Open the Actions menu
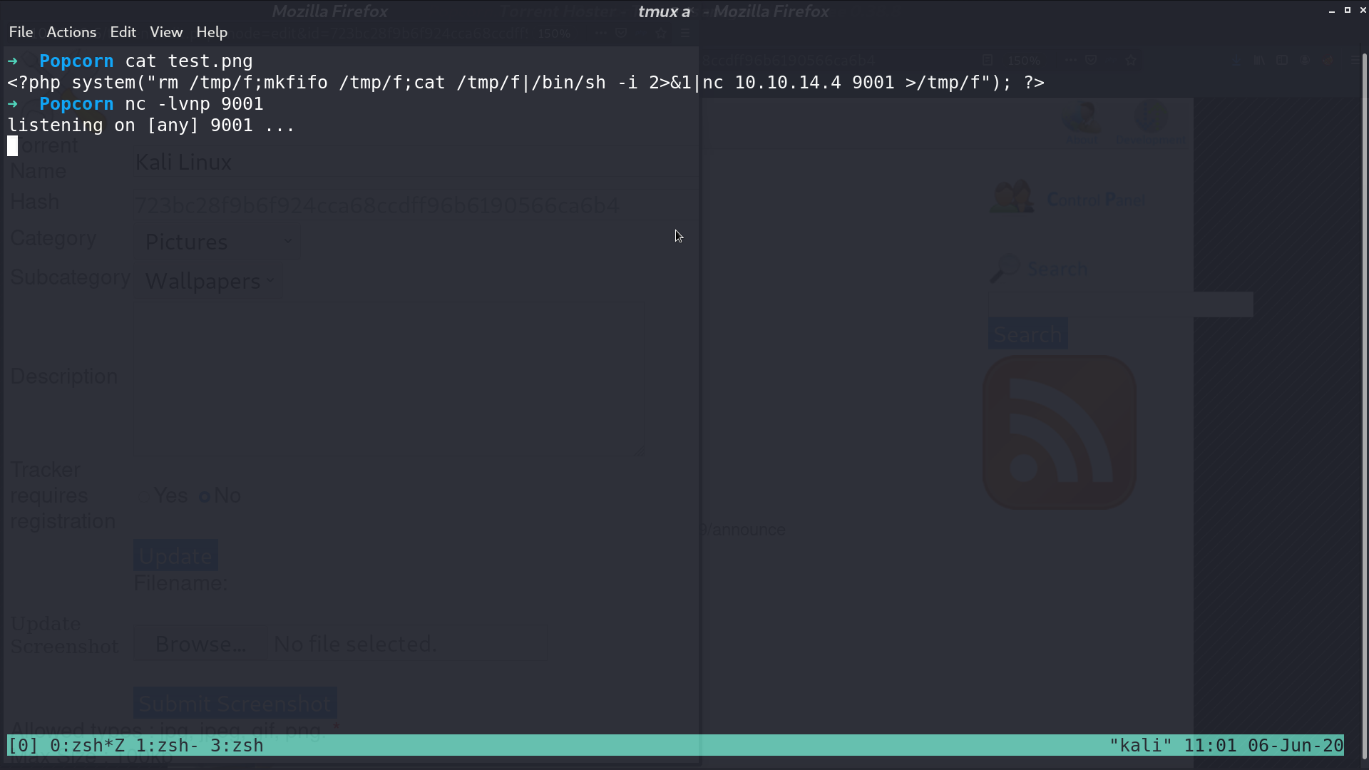 point(71,32)
